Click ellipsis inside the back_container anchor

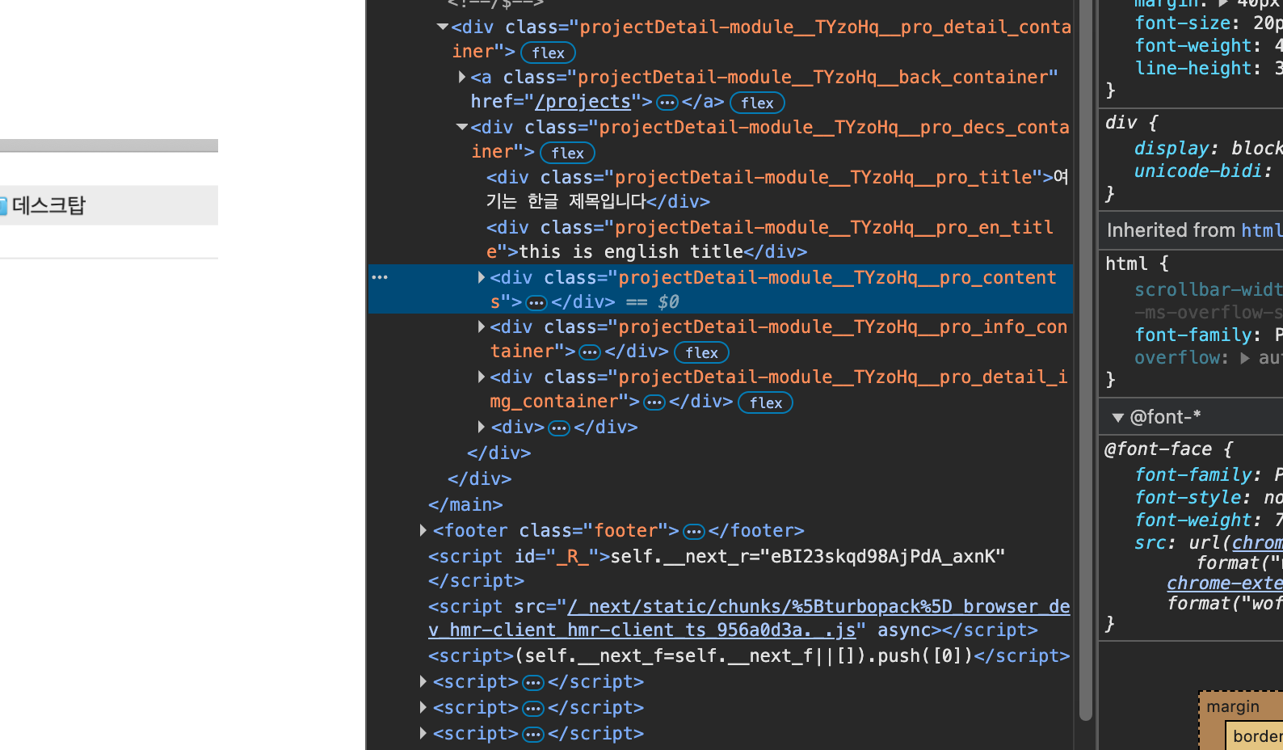667,103
